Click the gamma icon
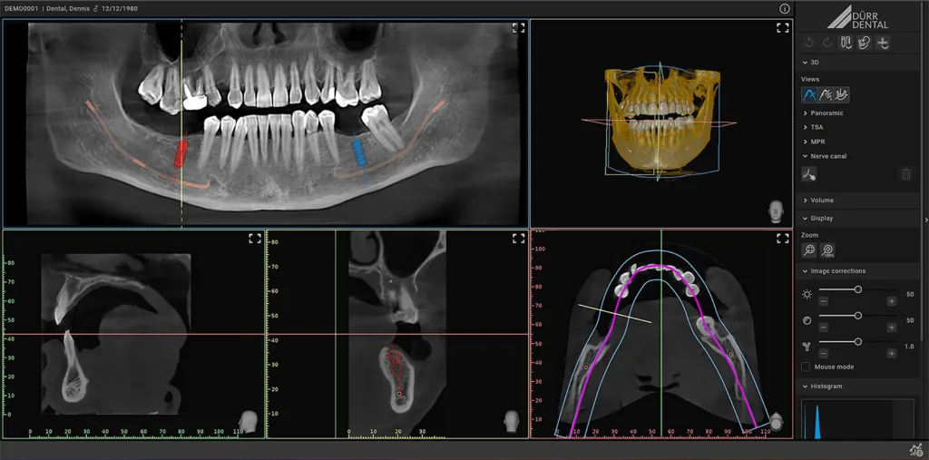This screenshot has height=460, width=929. (807, 347)
